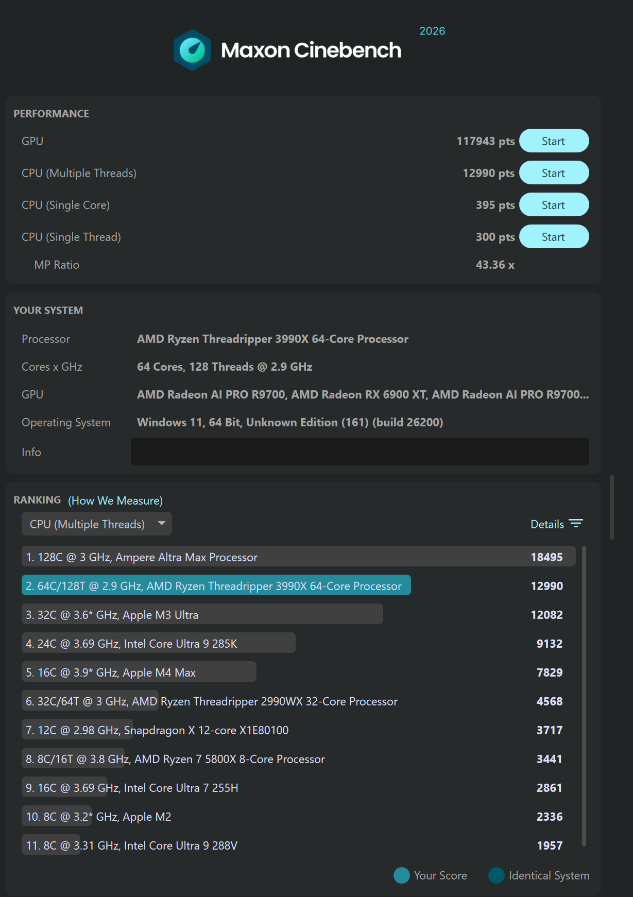Start the CPU Single Core benchmark

pyautogui.click(x=554, y=205)
